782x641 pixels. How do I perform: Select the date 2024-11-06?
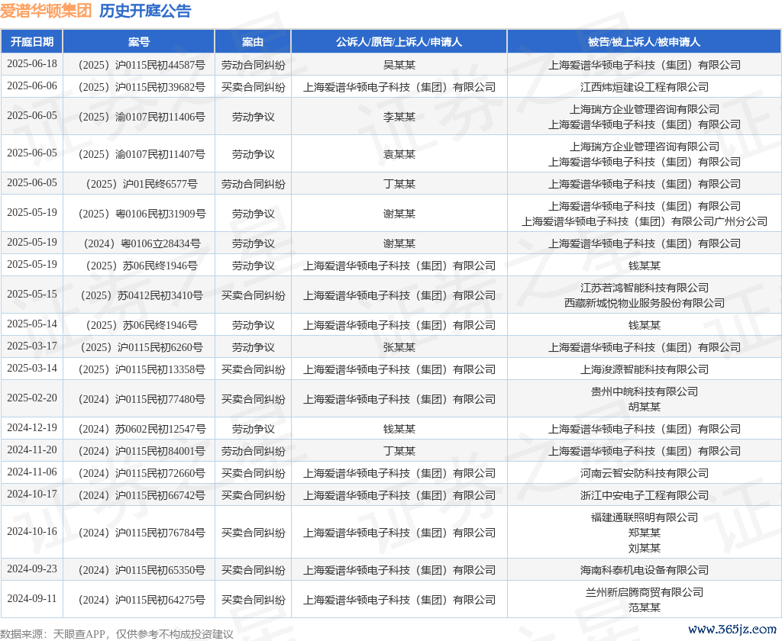32,472
